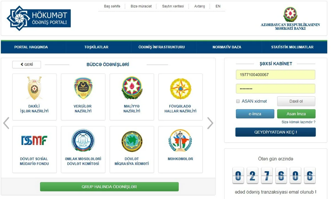This screenshot has width=331, height=199.
Task: Open the Saytın xəritəsi sitemap link
Action: point(173,6)
